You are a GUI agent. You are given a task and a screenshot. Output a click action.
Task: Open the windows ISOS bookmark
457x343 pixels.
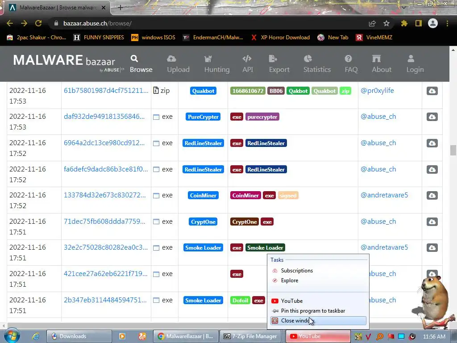point(154,38)
